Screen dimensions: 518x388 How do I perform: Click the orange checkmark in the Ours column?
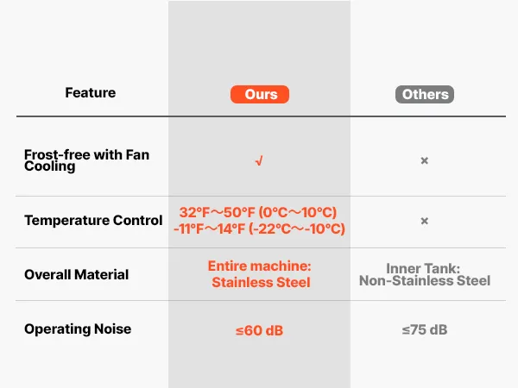click(259, 161)
